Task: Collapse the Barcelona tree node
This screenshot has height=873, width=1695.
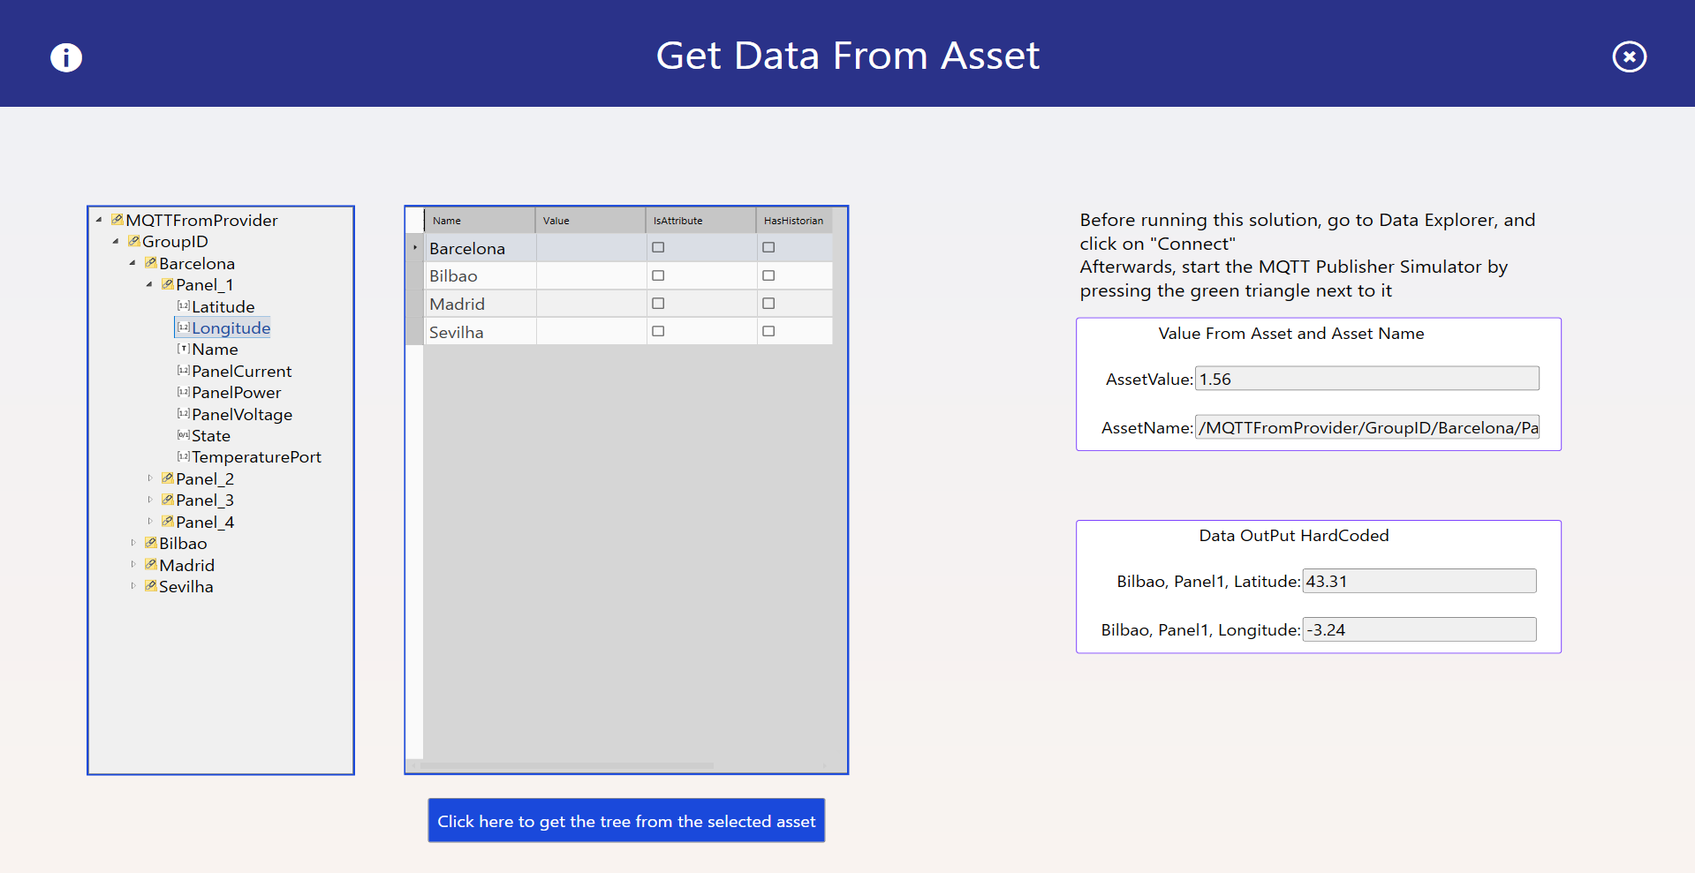Action: pyautogui.click(x=132, y=263)
